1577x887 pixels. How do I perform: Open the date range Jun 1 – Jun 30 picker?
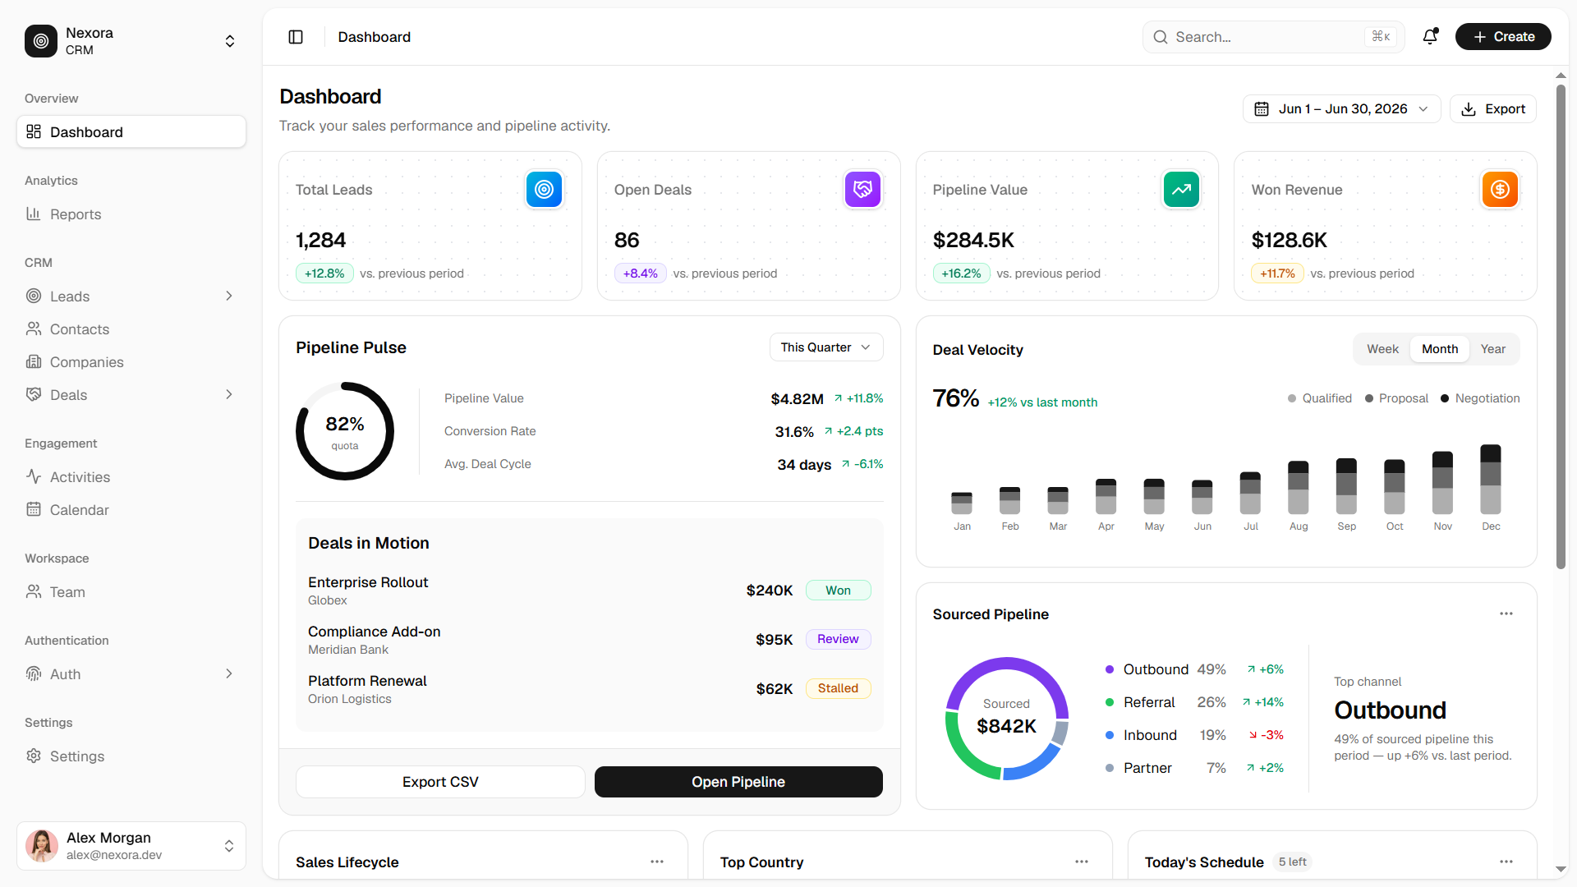[1341, 109]
